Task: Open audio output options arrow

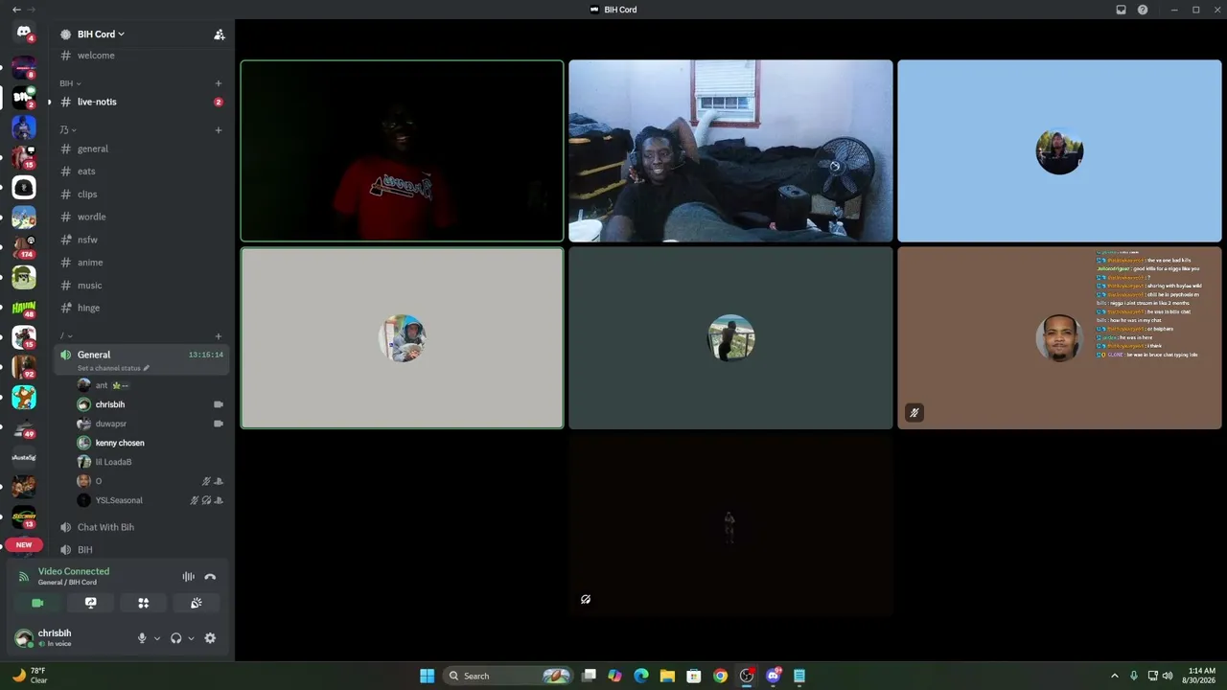Action: click(x=191, y=638)
